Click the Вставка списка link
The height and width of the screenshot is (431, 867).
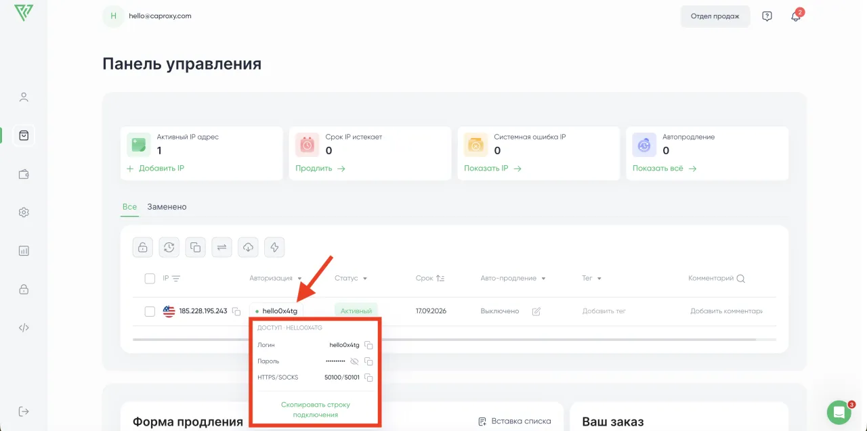(514, 422)
